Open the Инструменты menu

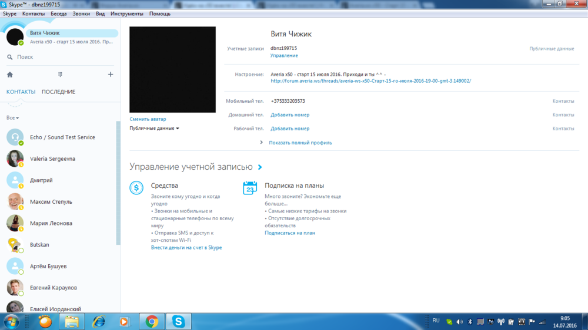pos(126,14)
